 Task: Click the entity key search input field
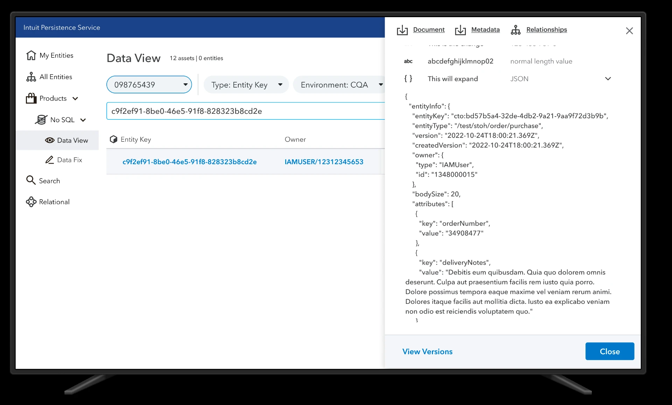(245, 111)
